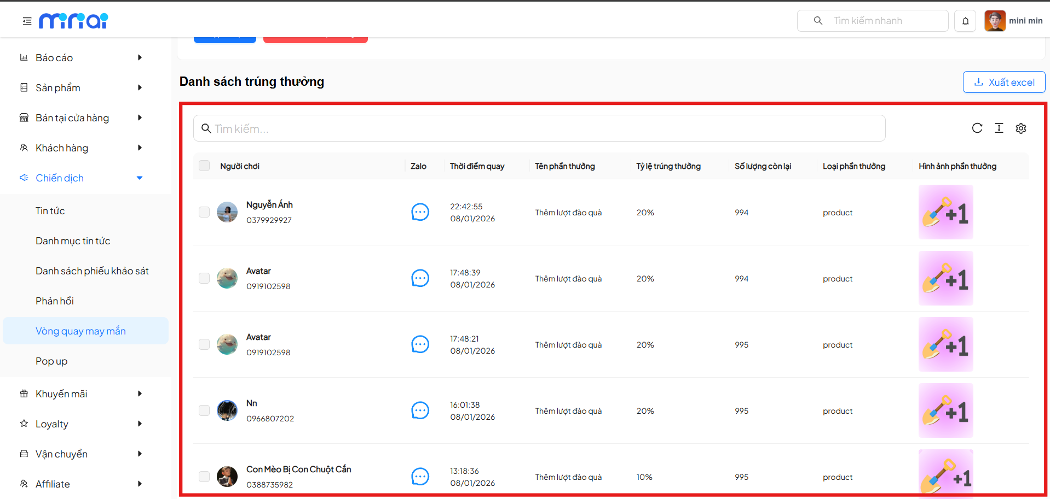This screenshot has height=499, width=1050.
Task: View the prize image for Nguyễn Ánh
Action: [945, 212]
